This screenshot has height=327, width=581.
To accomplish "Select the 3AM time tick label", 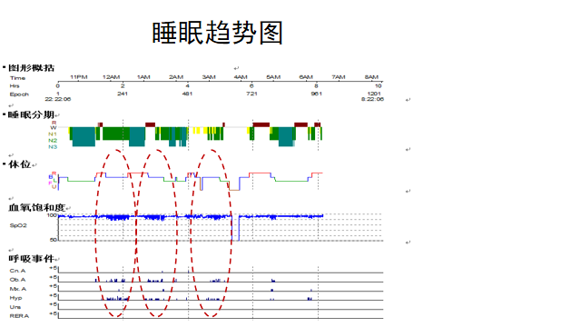I will (209, 77).
